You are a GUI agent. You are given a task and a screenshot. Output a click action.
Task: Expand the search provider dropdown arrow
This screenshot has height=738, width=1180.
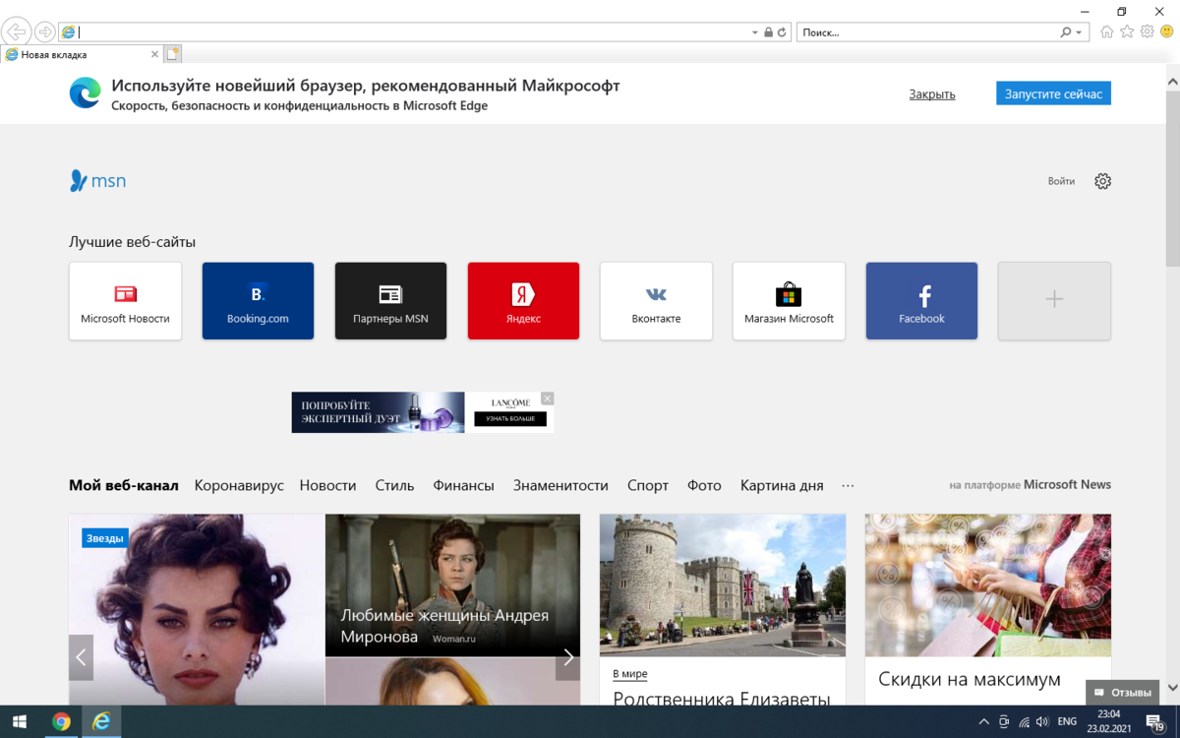1079,32
